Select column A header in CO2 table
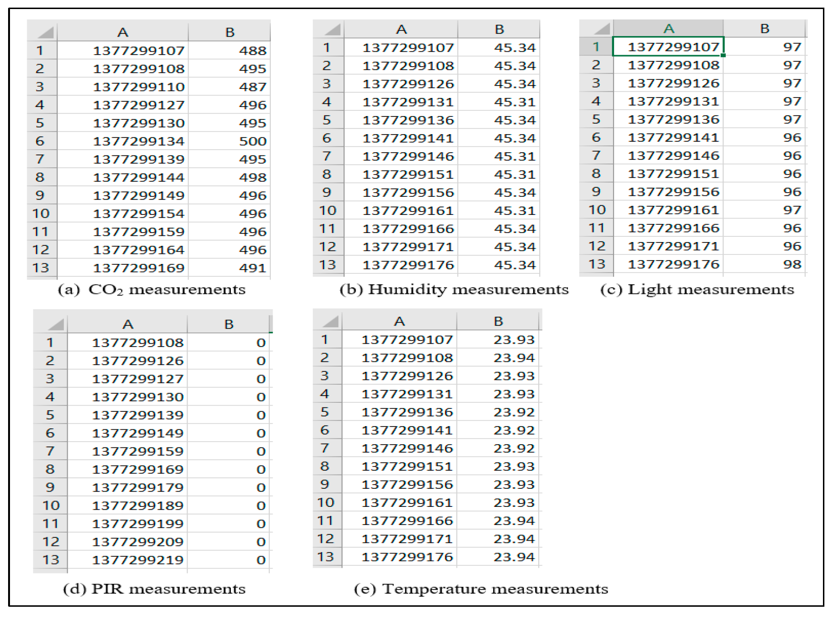This screenshot has width=832, height=621. [123, 32]
